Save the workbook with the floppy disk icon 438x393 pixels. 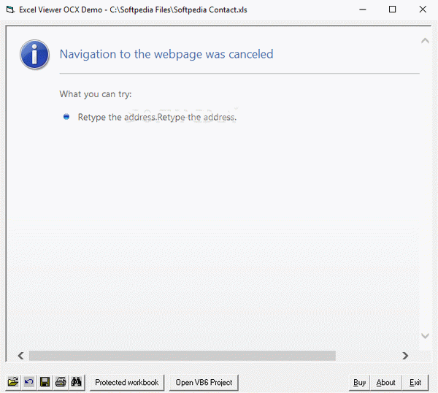(45, 382)
